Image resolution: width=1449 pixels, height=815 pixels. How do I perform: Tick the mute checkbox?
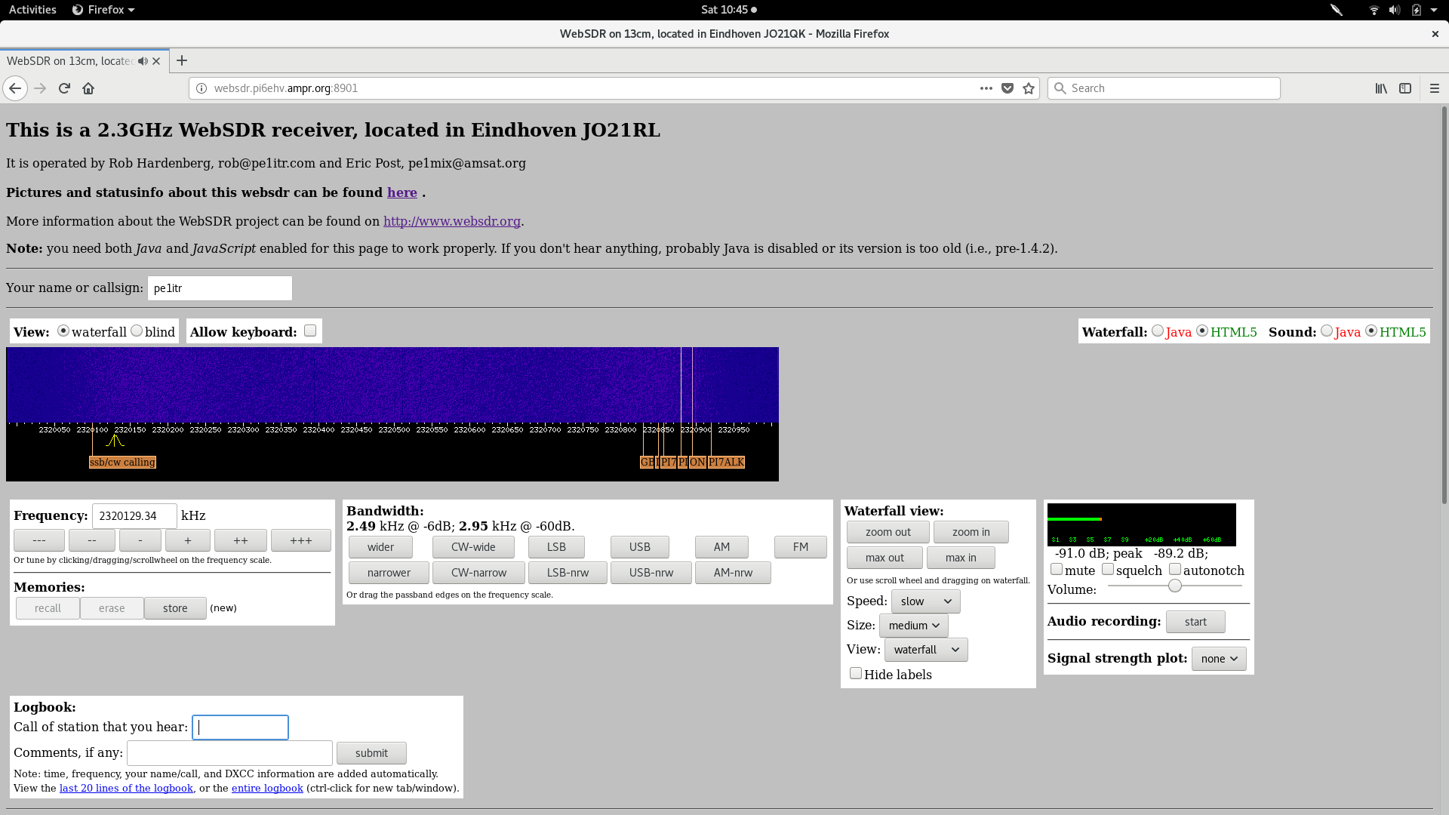click(1057, 569)
